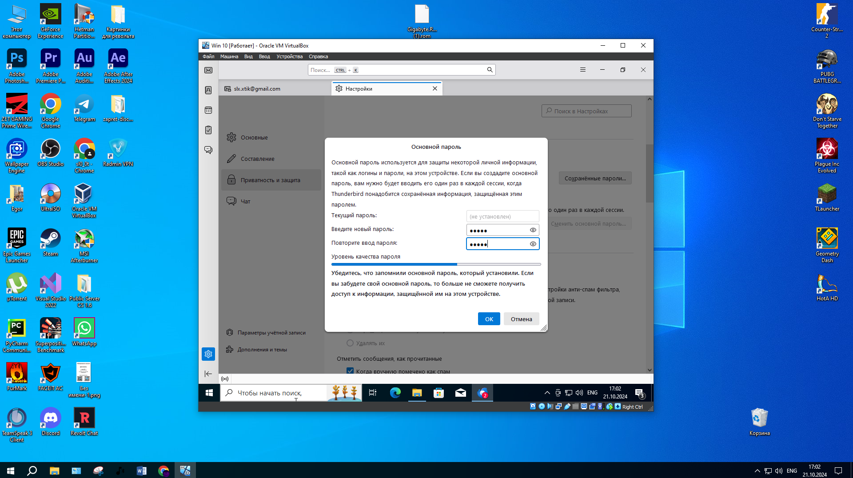Image resolution: width=853 pixels, height=478 pixels.
Task: Open File Explorer in the VM taskbar
Action: pos(417,393)
